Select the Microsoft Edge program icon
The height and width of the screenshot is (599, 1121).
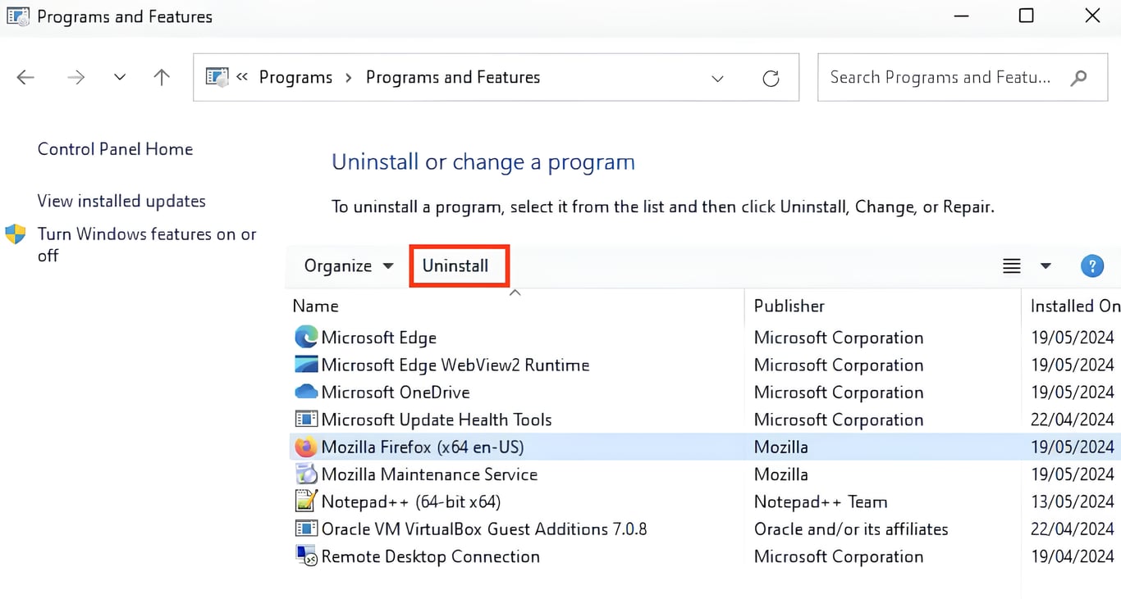click(x=304, y=337)
